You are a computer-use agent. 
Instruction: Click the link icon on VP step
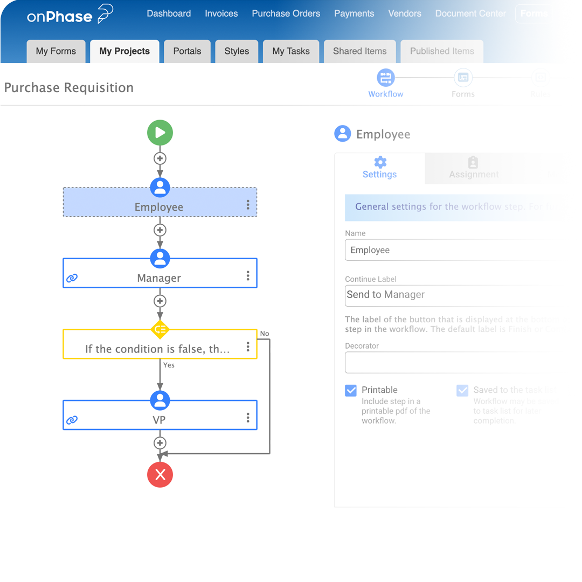pos(72,420)
